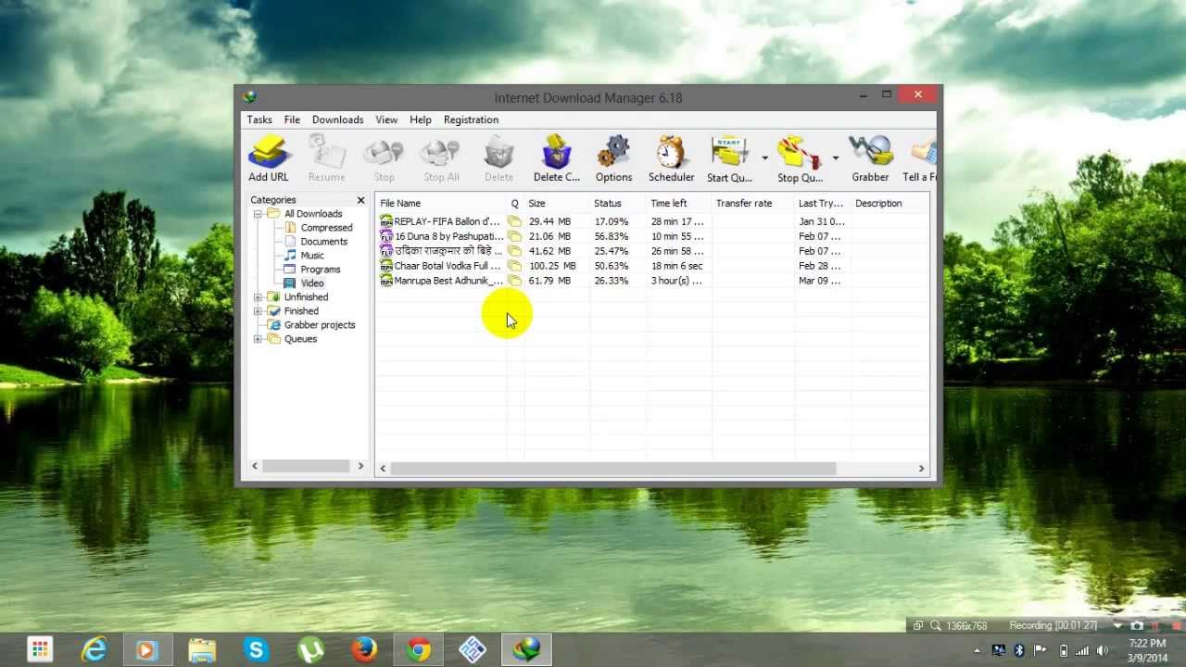
Task: Open the Downloads menu
Action: [337, 120]
